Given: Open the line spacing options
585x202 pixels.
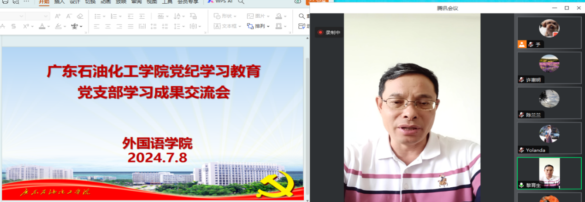Looking at the screenshot, I should 179,27.
